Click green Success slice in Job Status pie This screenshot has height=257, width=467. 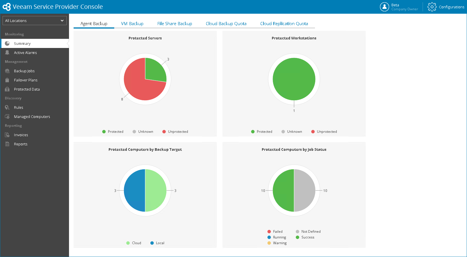pos(283,190)
